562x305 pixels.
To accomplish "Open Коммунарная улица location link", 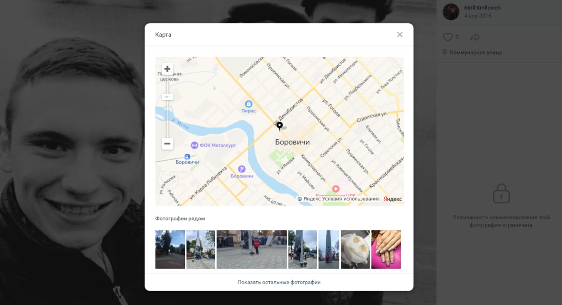I will tap(476, 53).
